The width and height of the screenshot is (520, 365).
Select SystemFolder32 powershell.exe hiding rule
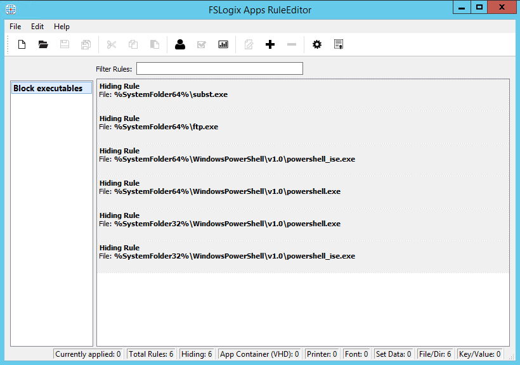[x=303, y=224]
